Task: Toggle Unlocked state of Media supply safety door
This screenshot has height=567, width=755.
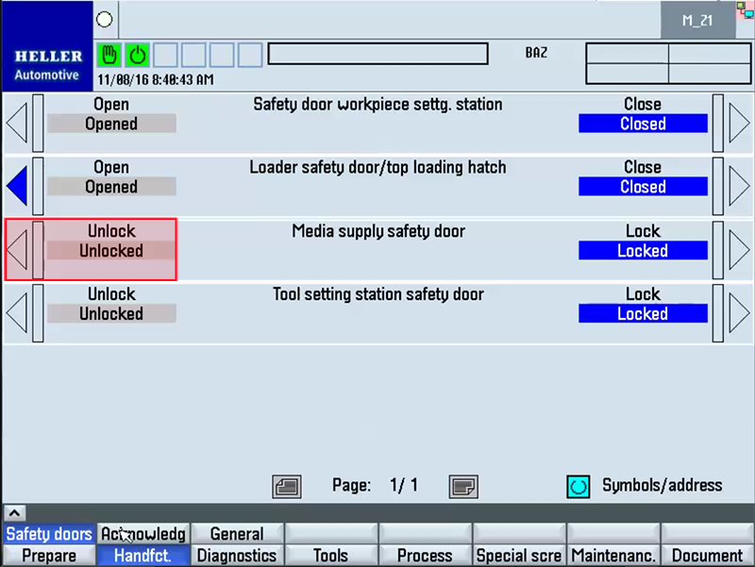Action: click(x=111, y=251)
